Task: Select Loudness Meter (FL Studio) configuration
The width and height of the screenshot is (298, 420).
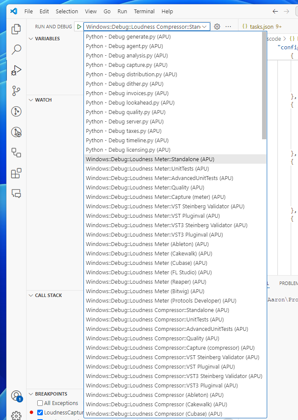Action: (175, 273)
